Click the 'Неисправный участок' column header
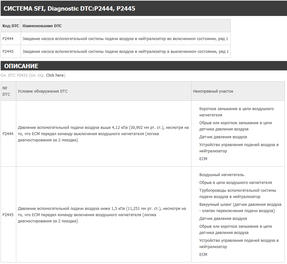 pos(213,91)
